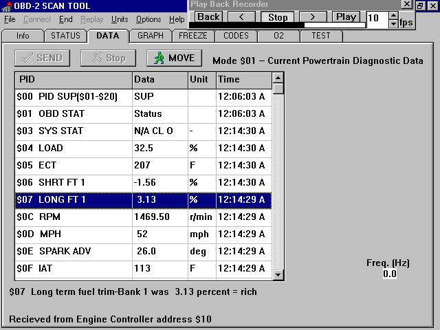
Task: Step backward with the < button
Action: pyautogui.click(x=241, y=16)
